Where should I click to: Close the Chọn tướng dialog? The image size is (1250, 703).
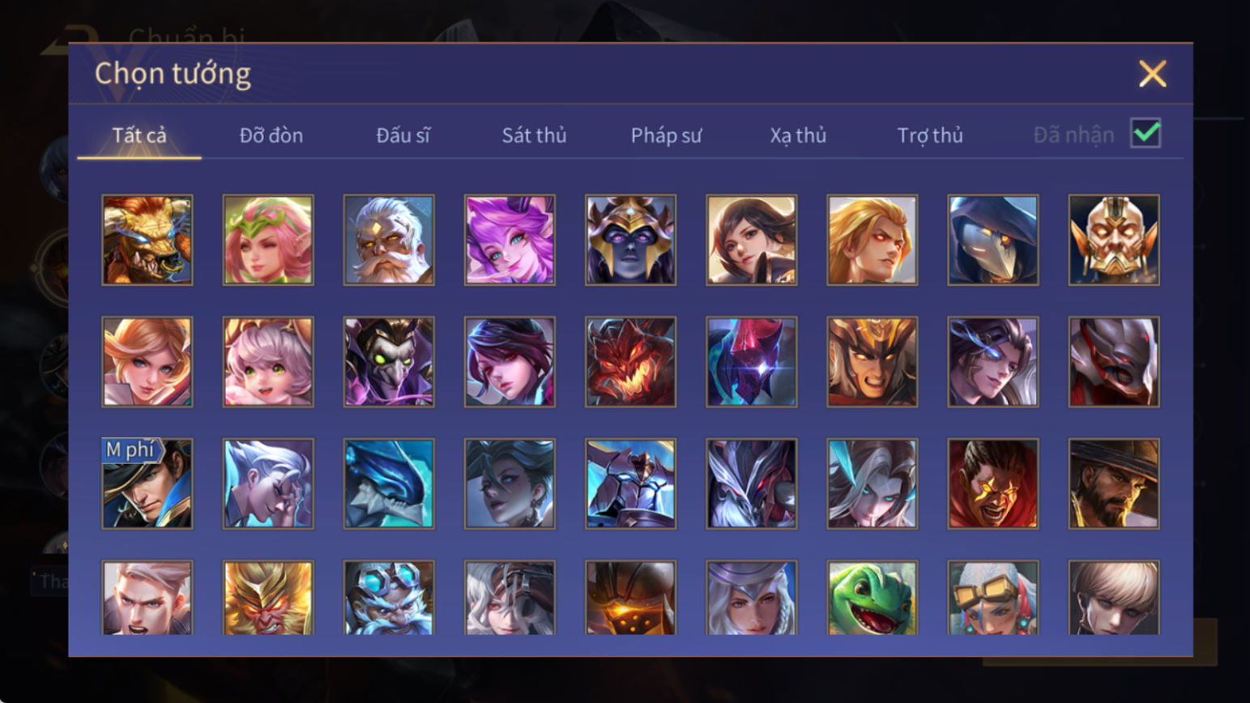pyautogui.click(x=1152, y=74)
